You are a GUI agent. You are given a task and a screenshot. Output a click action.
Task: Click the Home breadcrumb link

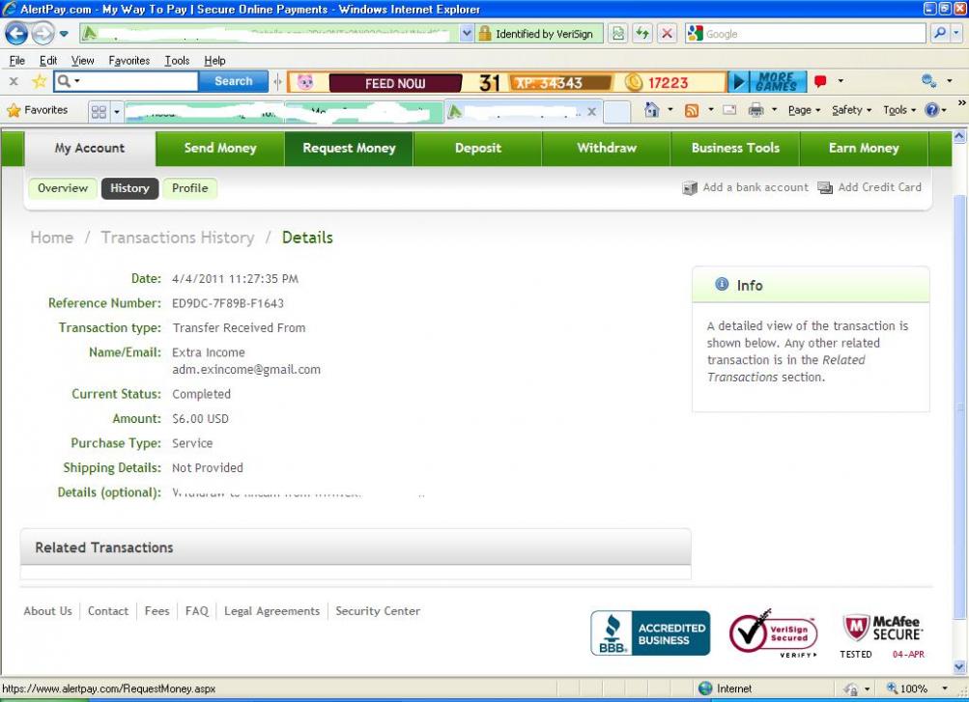tap(52, 238)
